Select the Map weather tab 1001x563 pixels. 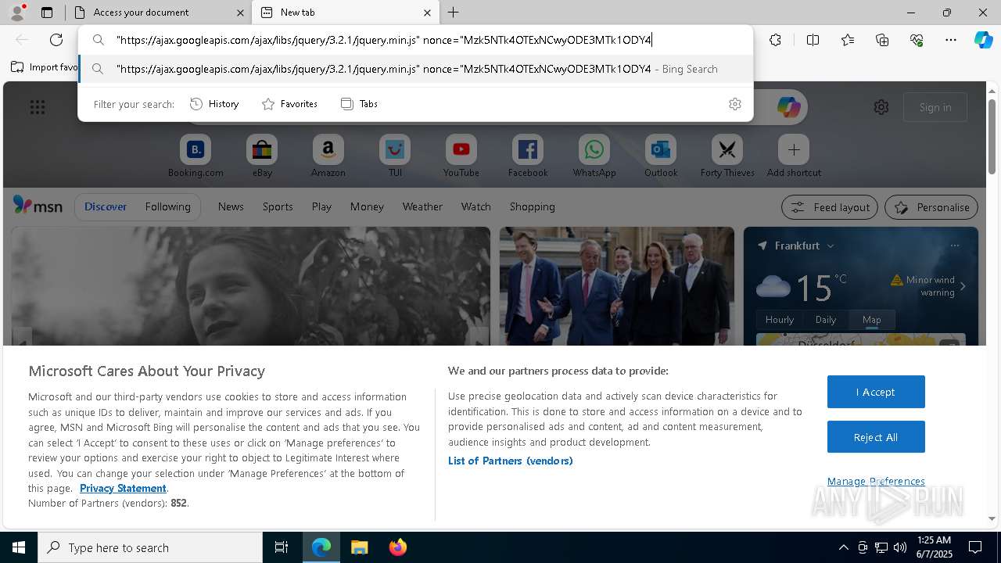871,319
